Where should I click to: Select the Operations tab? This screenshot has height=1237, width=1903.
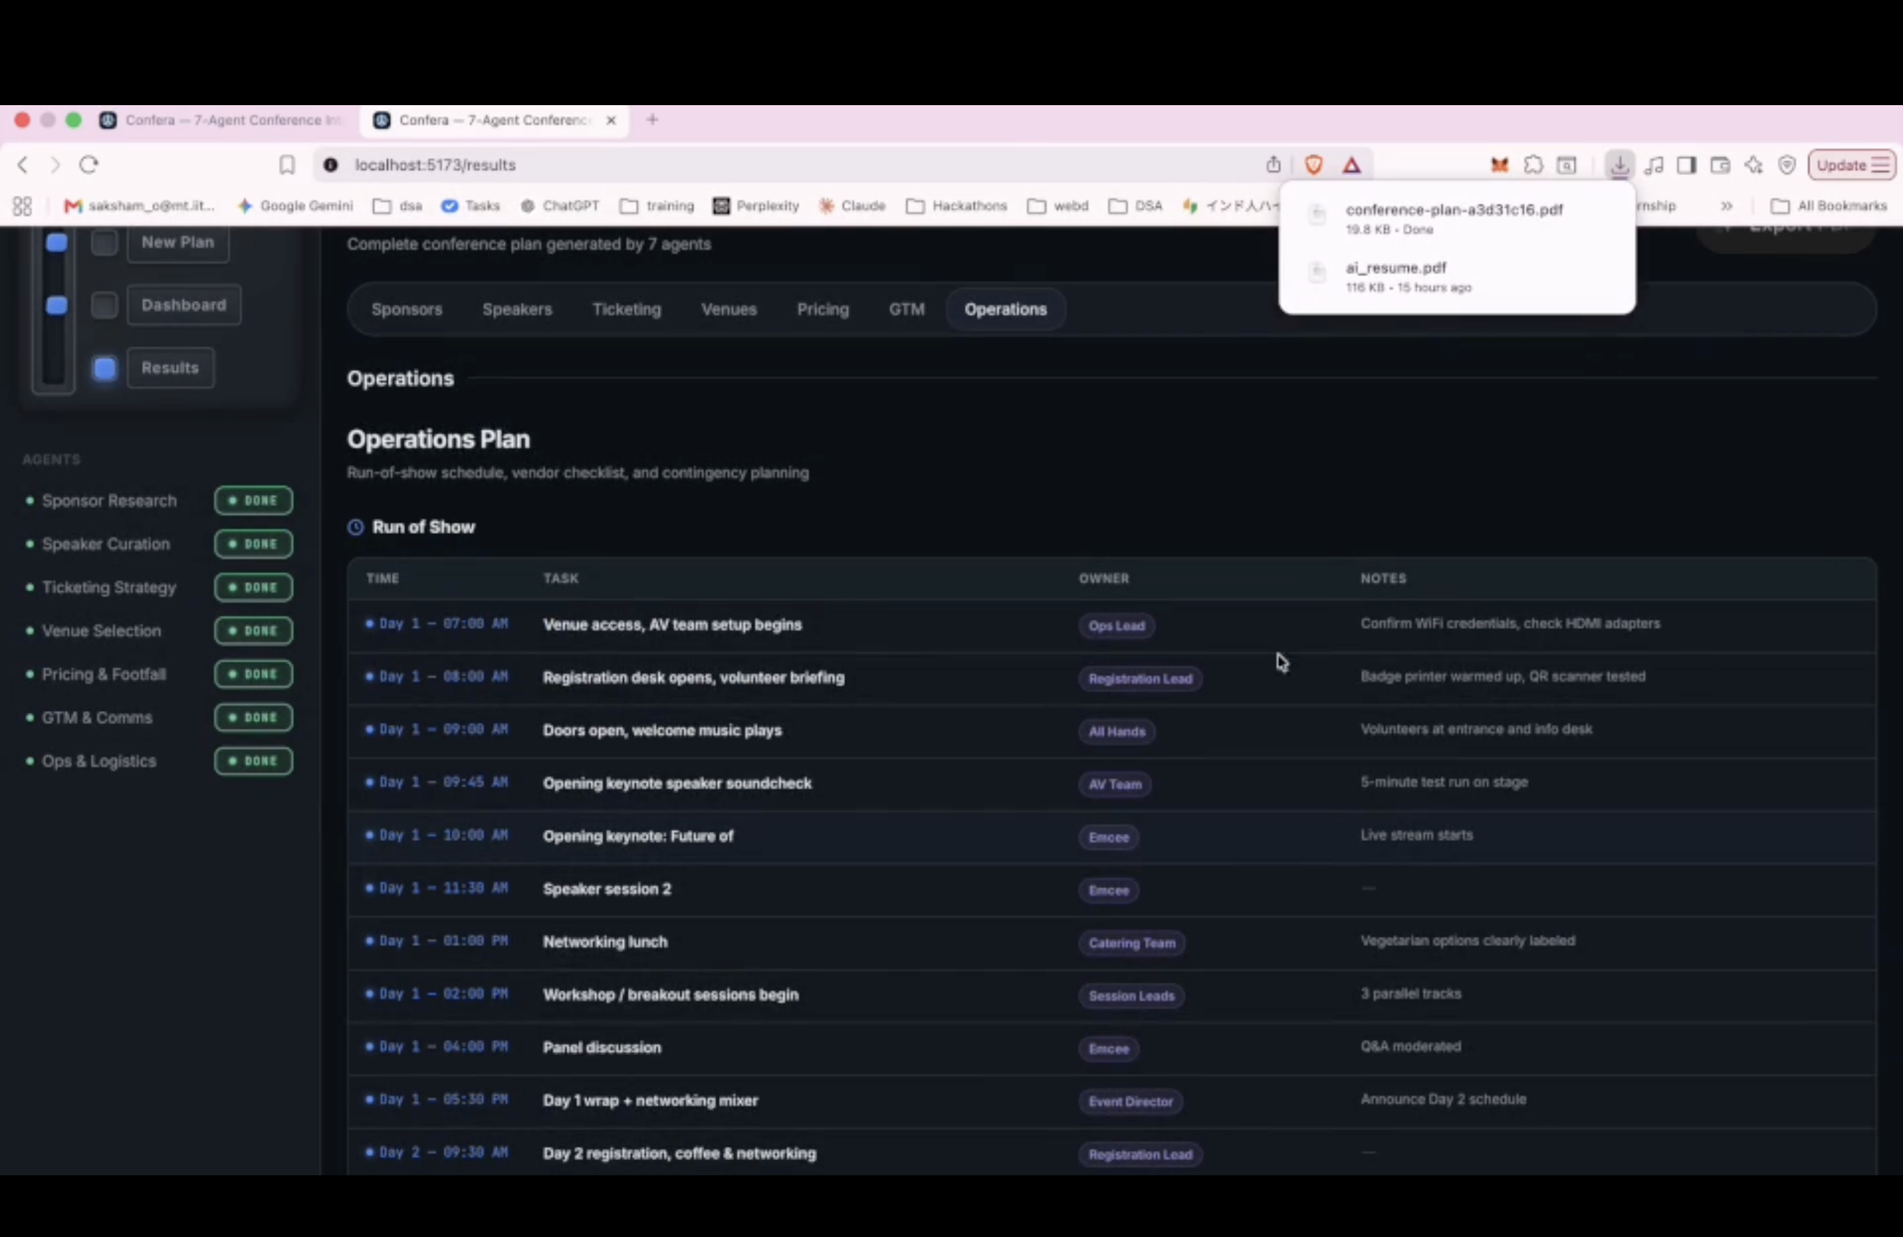(x=1006, y=309)
